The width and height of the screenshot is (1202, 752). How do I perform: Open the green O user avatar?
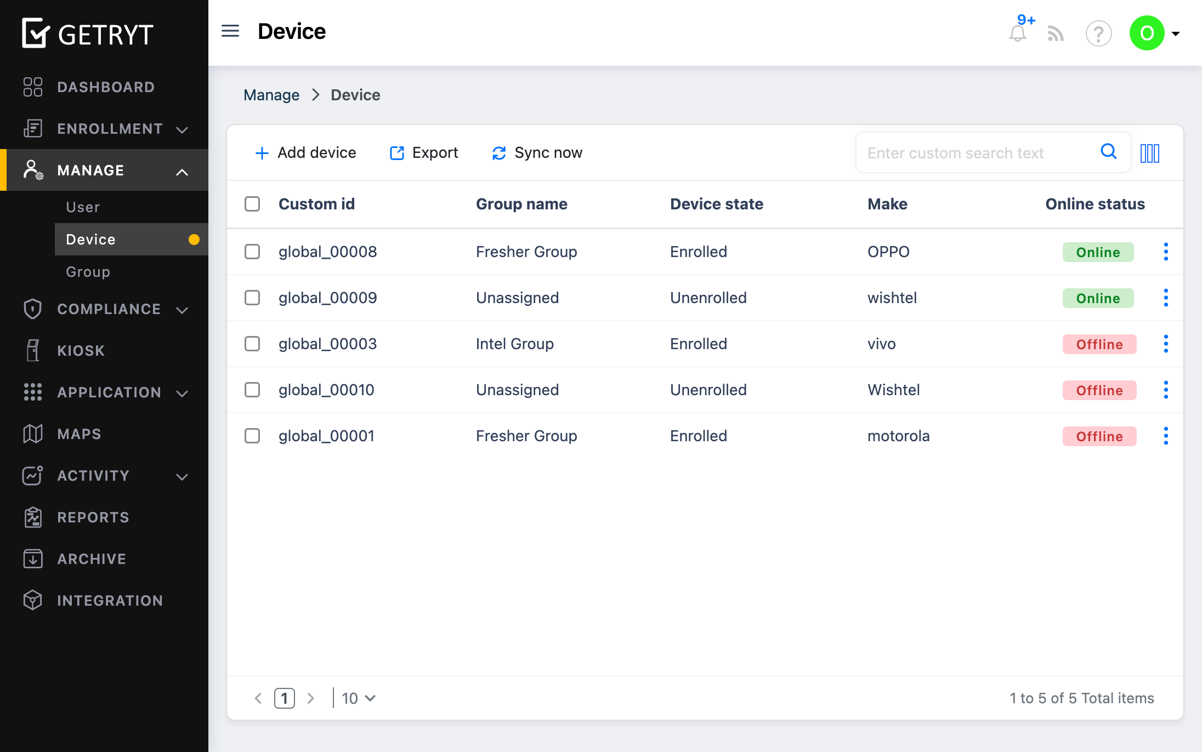click(x=1147, y=33)
